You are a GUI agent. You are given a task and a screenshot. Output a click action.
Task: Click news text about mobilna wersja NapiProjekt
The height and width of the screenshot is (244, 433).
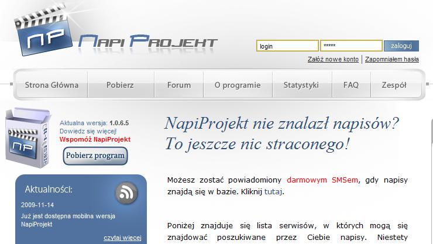[68, 220]
